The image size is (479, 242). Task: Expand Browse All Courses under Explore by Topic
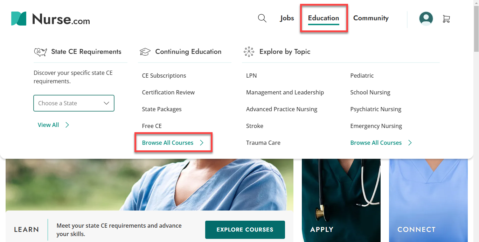click(x=376, y=143)
